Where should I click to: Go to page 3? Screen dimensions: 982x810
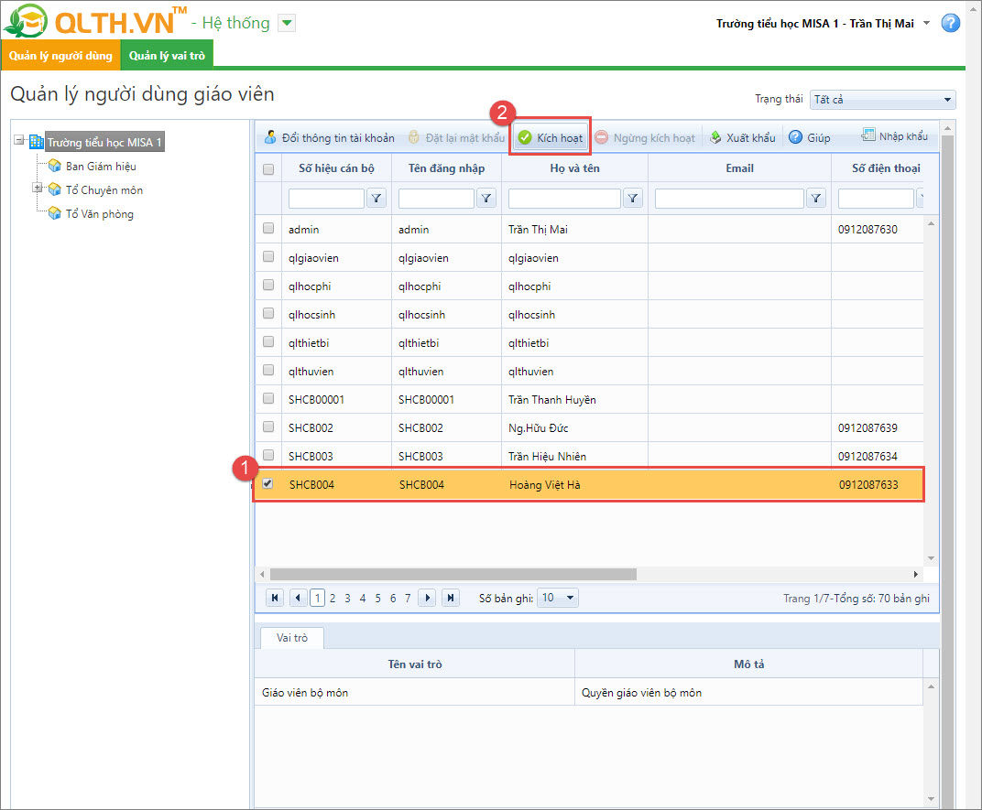(347, 599)
